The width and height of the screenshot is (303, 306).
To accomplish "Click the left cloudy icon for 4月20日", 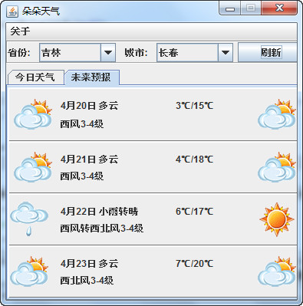I will point(33,114).
